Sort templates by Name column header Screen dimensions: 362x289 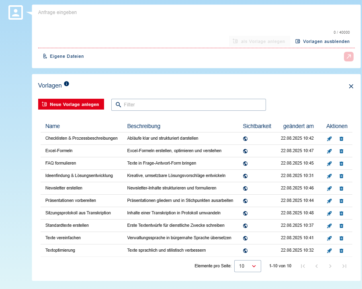coord(53,126)
